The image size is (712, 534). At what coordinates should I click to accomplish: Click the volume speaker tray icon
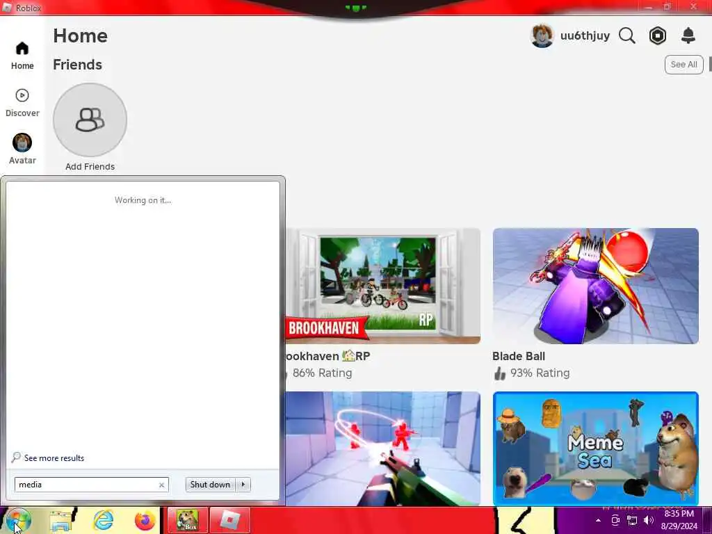(x=649, y=520)
